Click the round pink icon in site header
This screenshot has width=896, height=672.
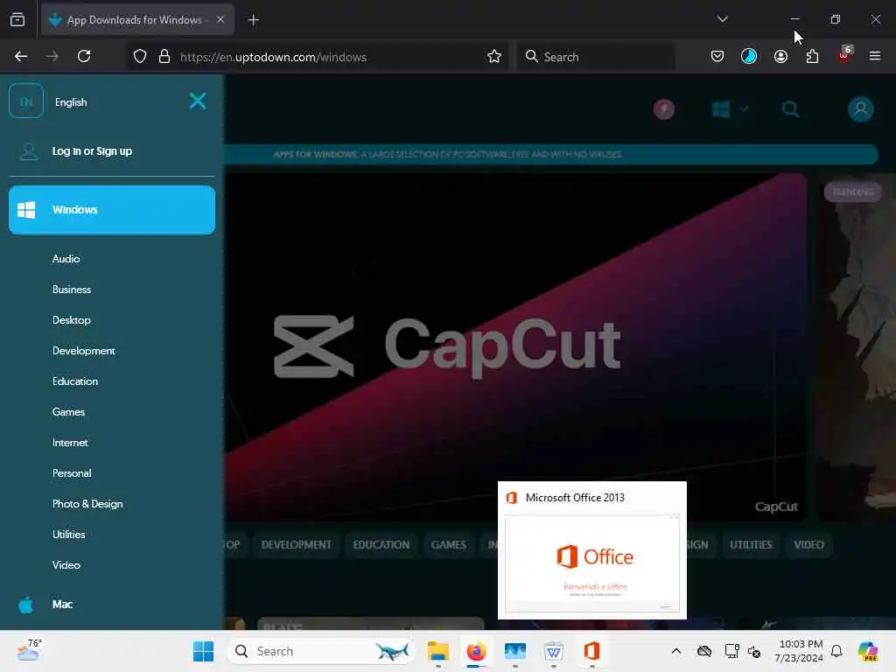[663, 109]
